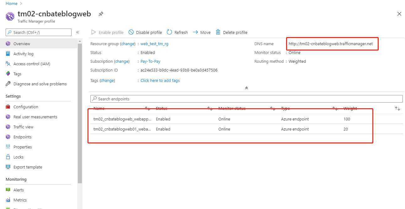This screenshot has height=209, width=405.
Task: Click the Delete profile button label
Action: [x=235, y=32]
